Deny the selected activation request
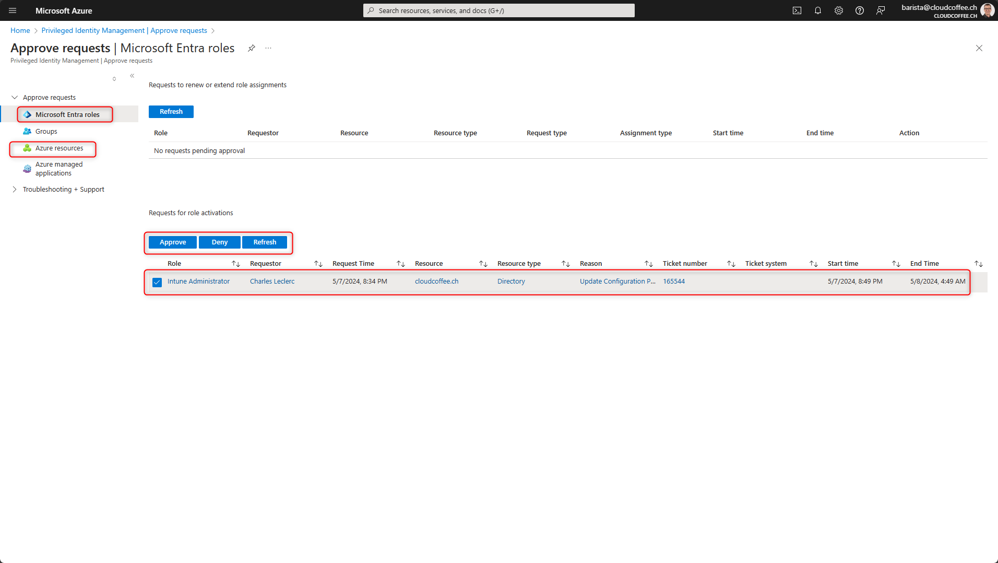The image size is (998, 563). point(220,242)
